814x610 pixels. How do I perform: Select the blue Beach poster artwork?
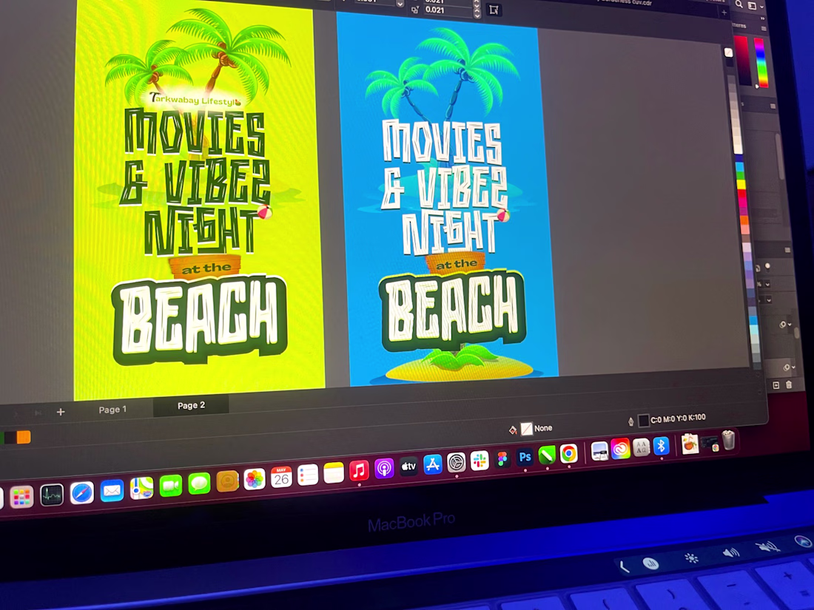[448, 200]
